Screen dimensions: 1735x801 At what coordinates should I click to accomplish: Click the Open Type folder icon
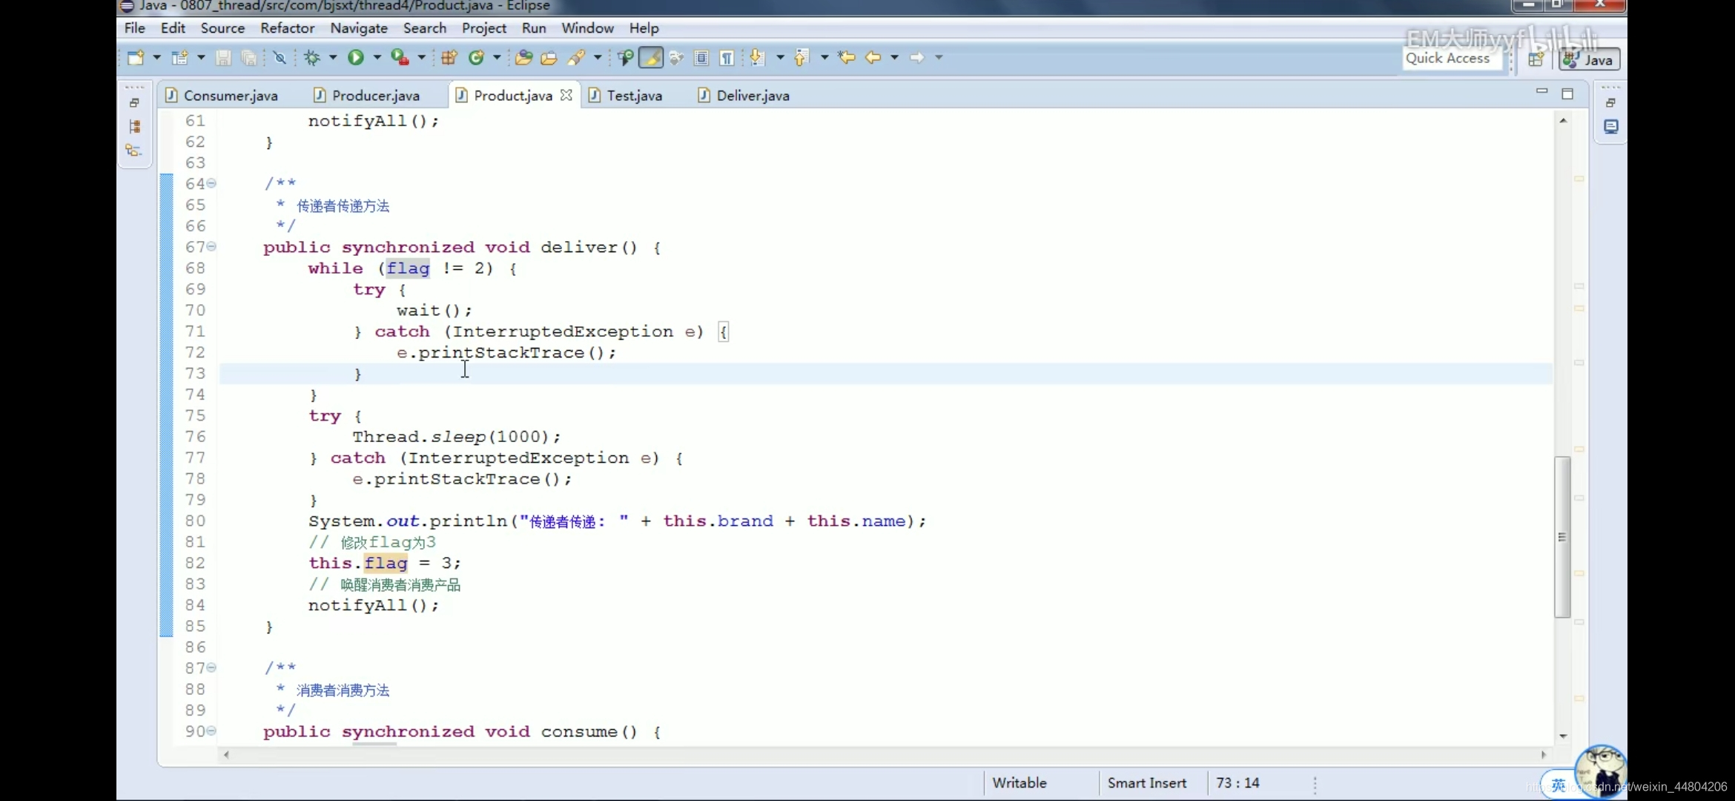coord(523,58)
